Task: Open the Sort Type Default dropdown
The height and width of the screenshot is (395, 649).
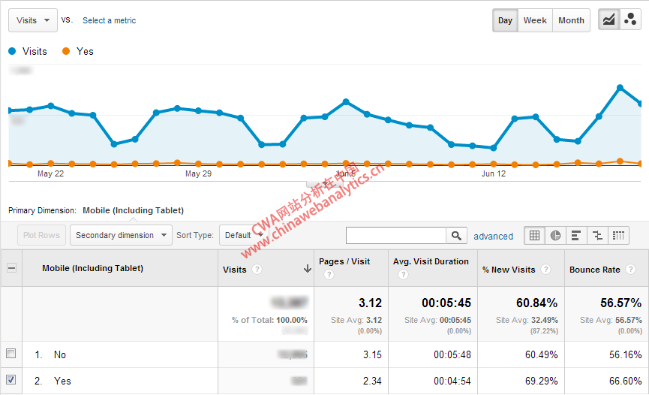Action: point(242,235)
